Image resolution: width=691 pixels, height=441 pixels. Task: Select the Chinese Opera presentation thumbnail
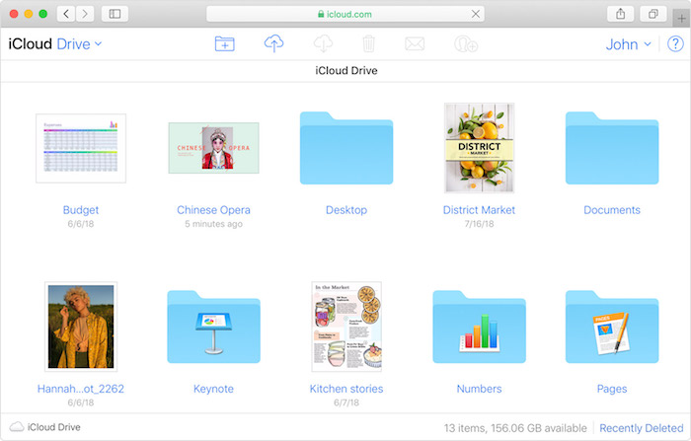(214, 148)
